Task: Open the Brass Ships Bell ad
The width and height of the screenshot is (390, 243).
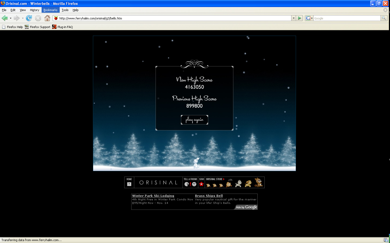Action: (209, 196)
